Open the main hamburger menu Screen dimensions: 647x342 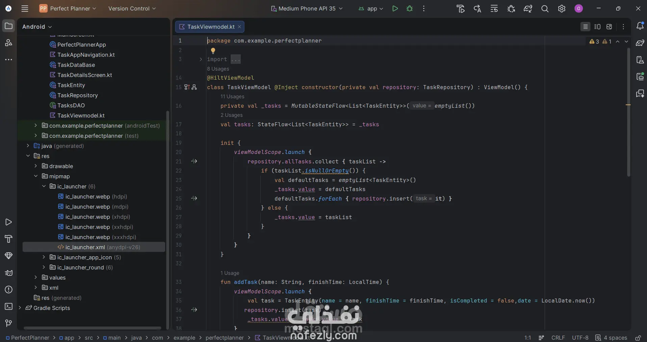[x=25, y=8]
